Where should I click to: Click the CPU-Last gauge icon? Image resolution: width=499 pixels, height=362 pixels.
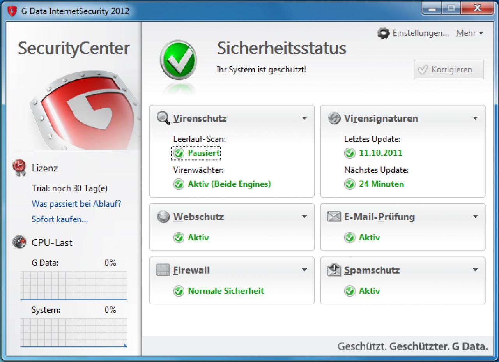[x=19, y=242]
